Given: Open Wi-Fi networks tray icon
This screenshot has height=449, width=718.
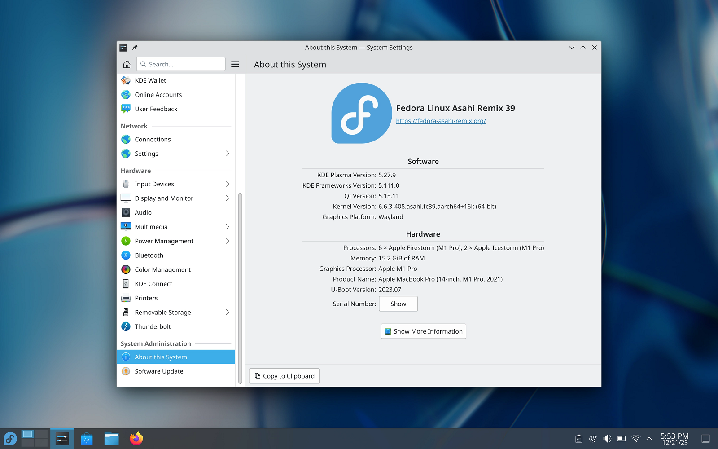Looking at the screenshot, I should pyautogui.click(x=635, y=439).
